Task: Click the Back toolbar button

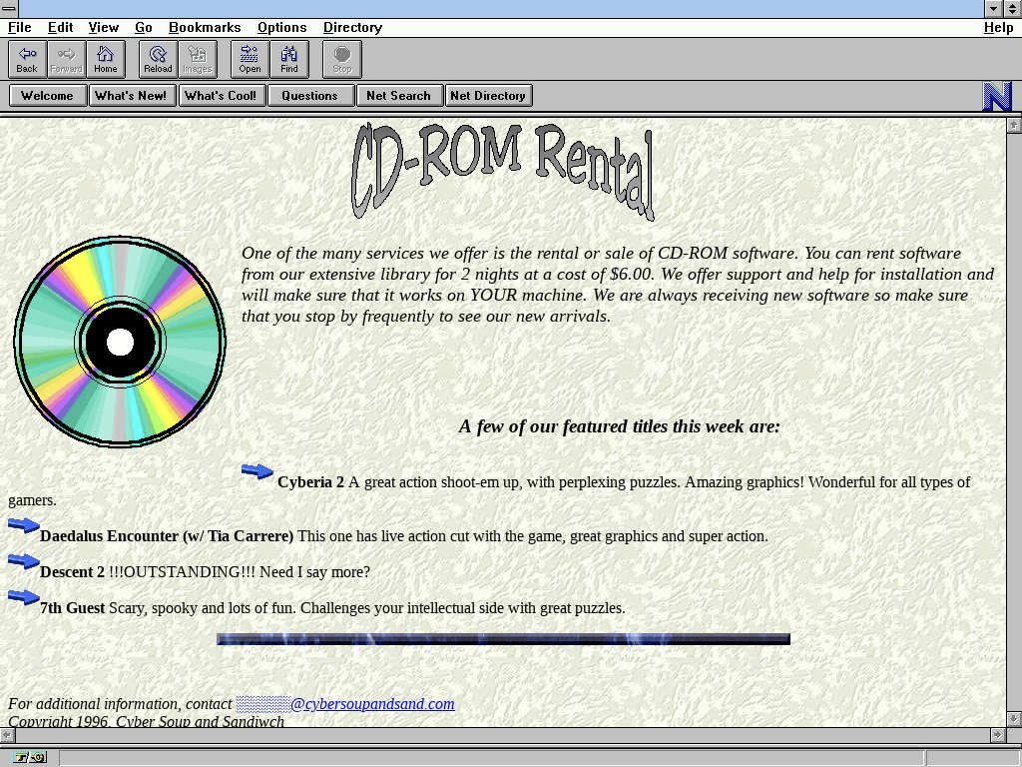Action: coord(27,59)
